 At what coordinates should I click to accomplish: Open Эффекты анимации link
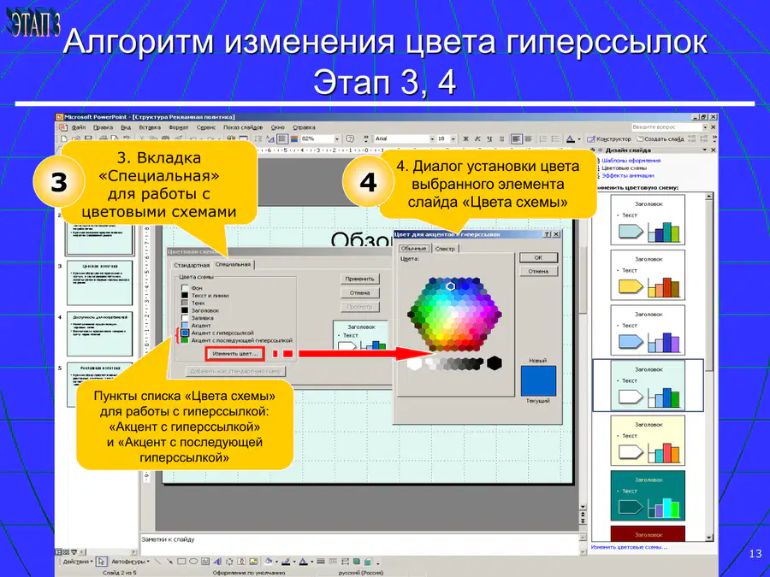tap(628, 175)
